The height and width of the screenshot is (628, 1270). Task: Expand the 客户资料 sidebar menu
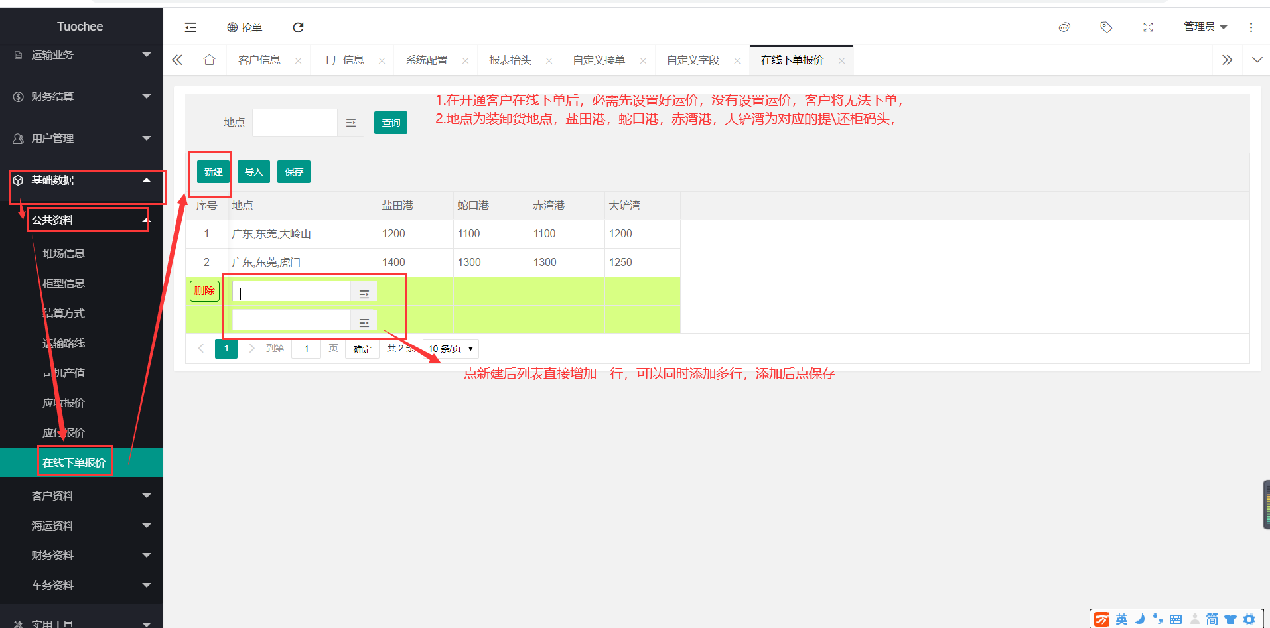pyautogui.click(x=81, y=495)
